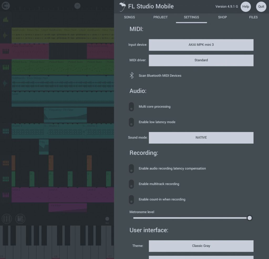This screenshot has width=269, height=259.
Task: Open the MIDI driver dropdown set to Standard
Action: click(201, 60)
